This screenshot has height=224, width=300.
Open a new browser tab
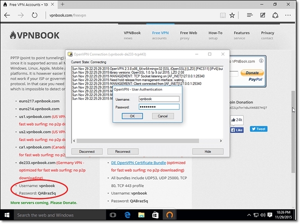[x=62, y=4]
